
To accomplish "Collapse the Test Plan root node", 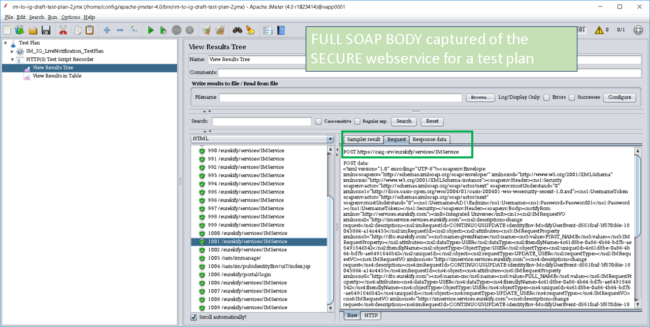I will click(5, 43).
